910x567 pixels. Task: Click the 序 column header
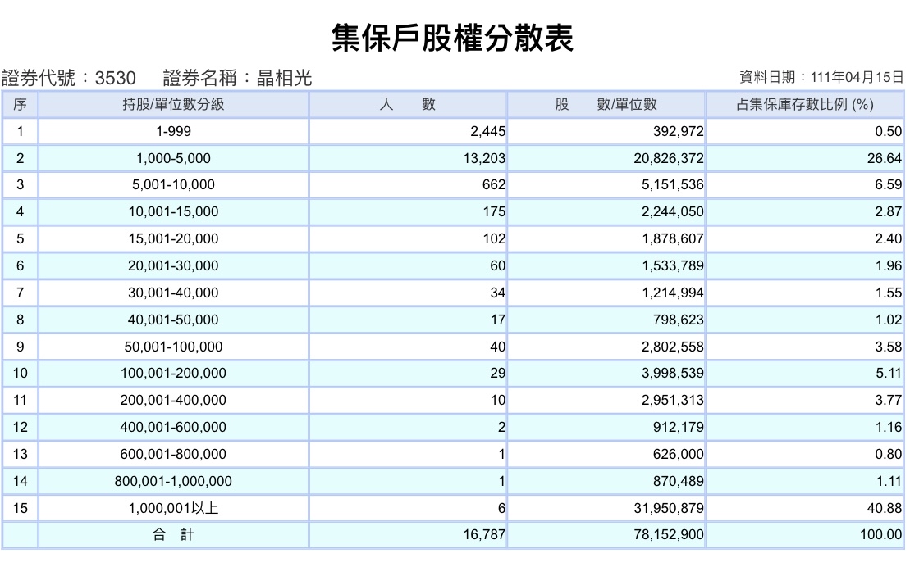click(21, 104)
